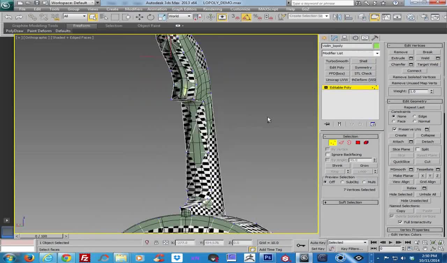The image size is (447, 263).
Task: Select the Edge constraint radio button
Action: [415, 117]
